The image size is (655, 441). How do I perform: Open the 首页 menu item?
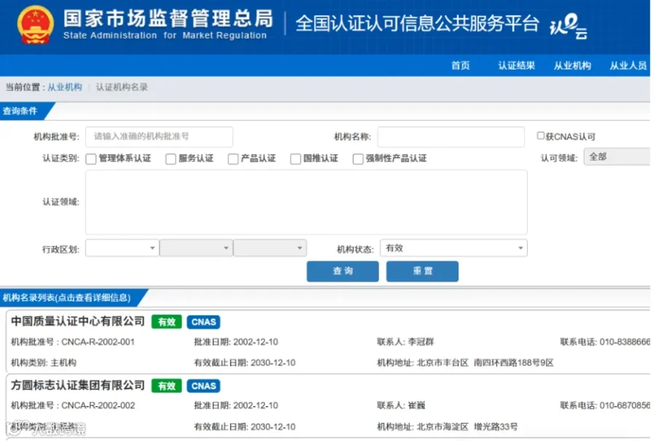[x=461, y=65]
